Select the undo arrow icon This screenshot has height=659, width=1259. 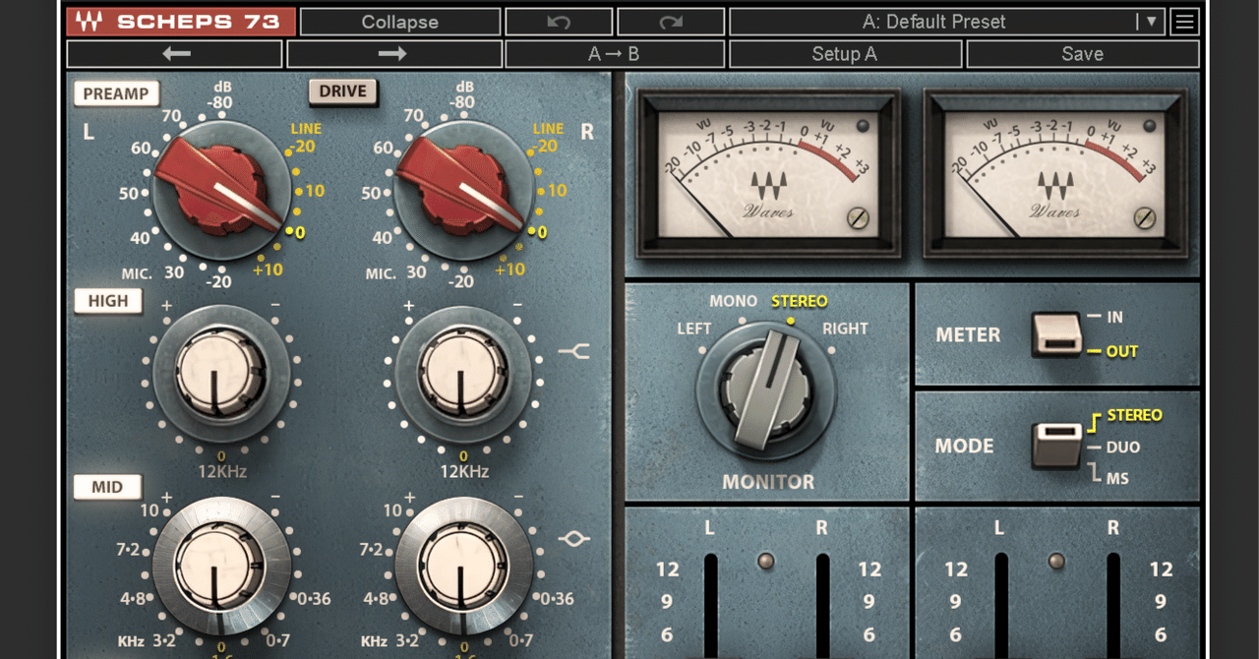556,21
